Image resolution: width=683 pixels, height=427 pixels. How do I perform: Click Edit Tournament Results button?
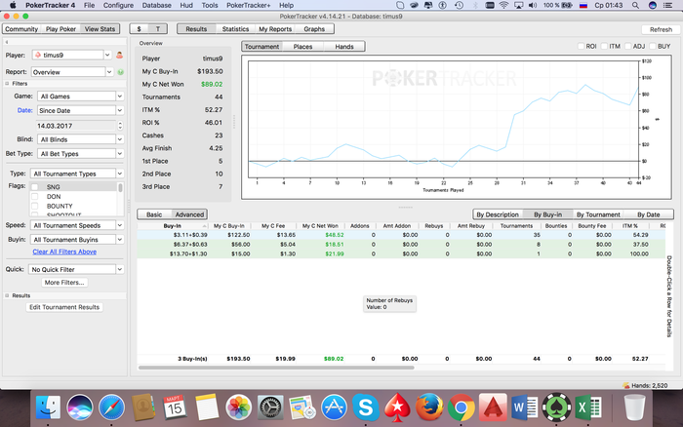click(x=64, y=307)
